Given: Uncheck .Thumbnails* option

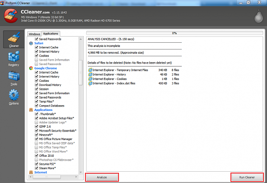Looking at the screenshot, I should 36,114.
